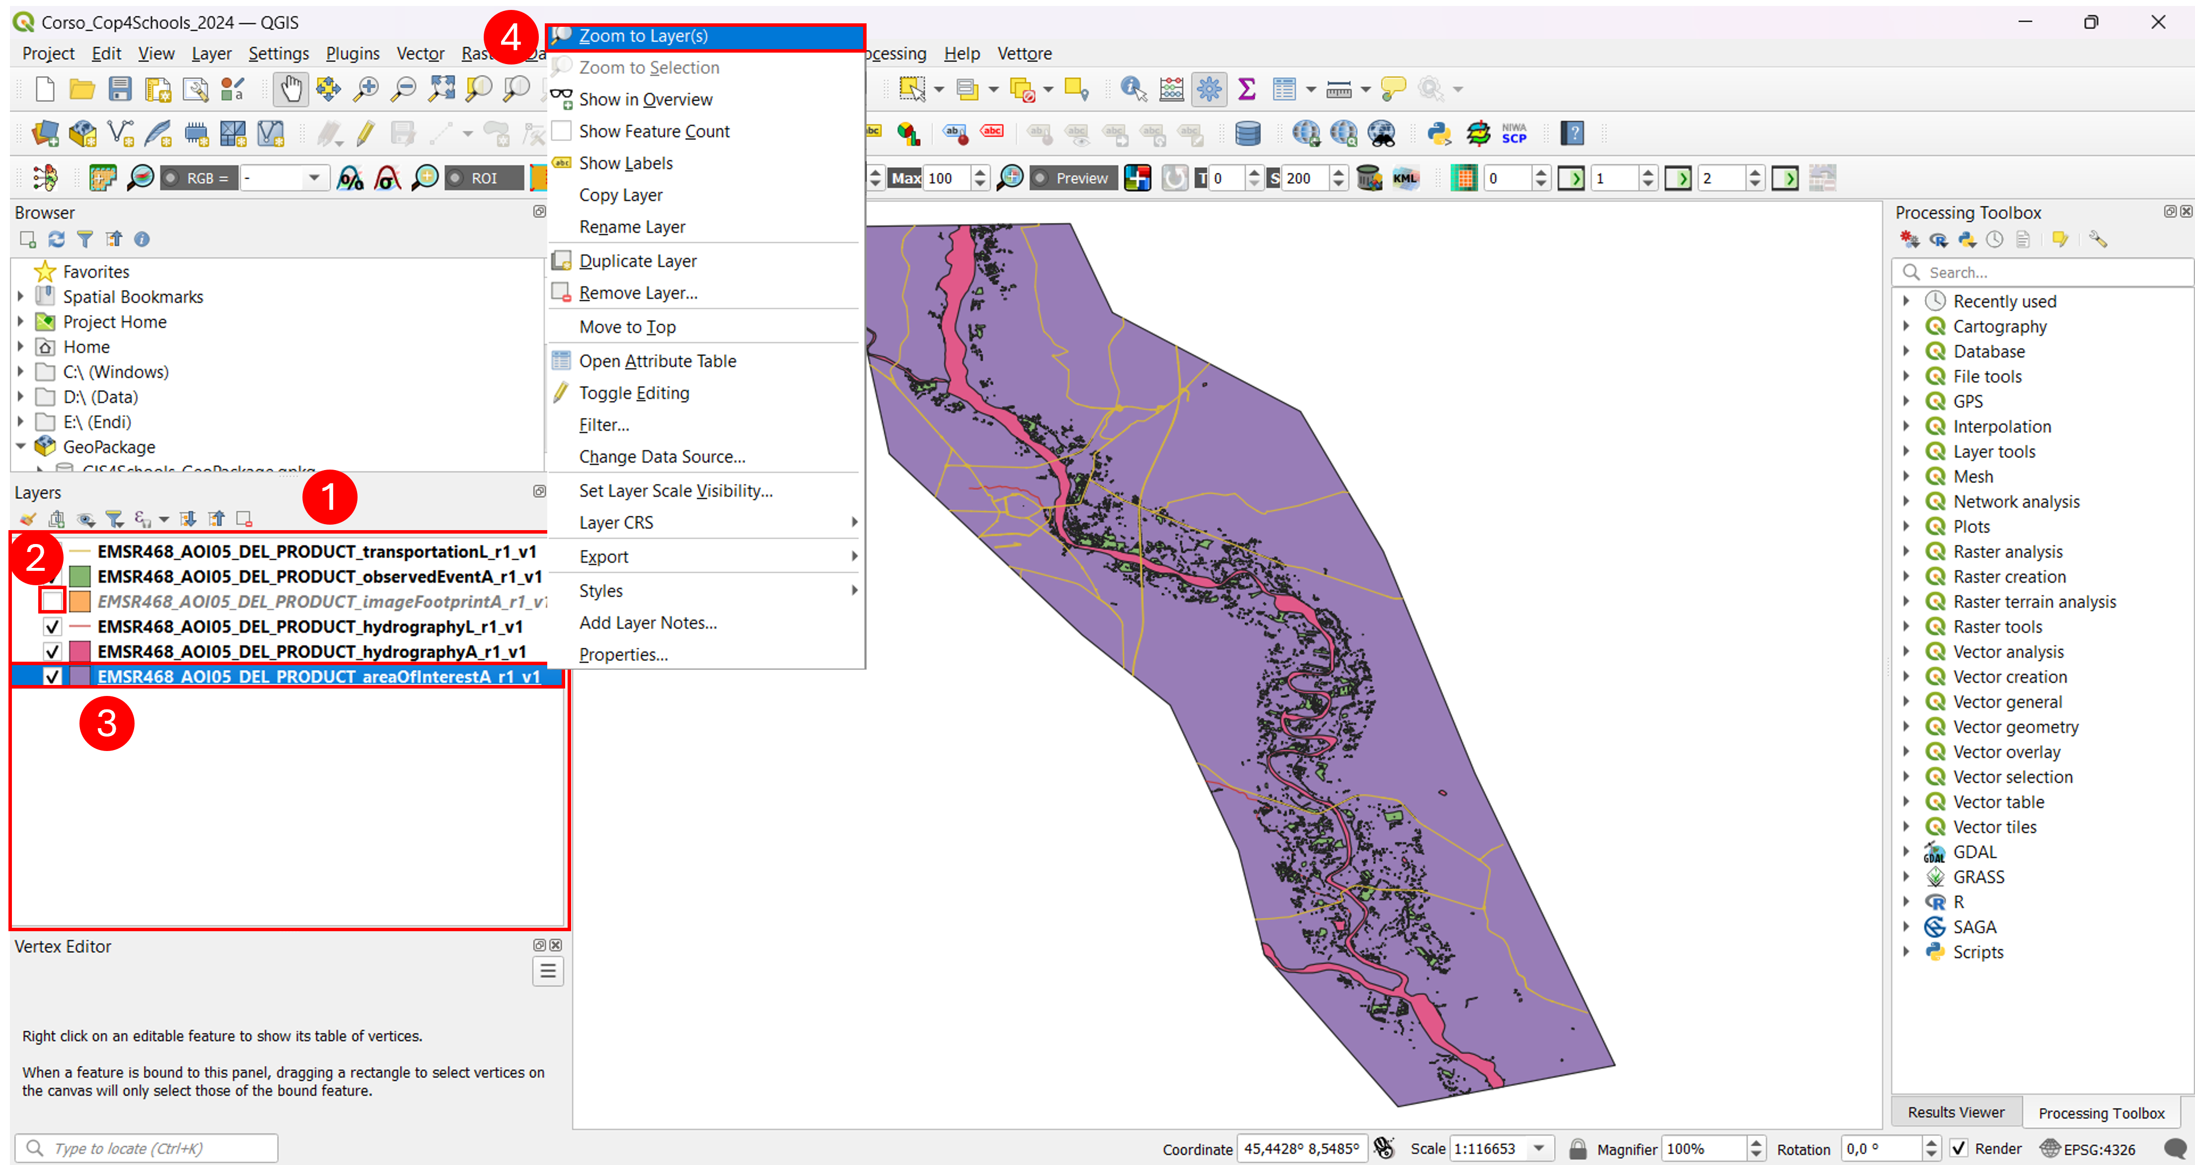2195x1165 pixels.
Task: Click the Statistical Summary sigma icon
Action: tap(1246, 88)
